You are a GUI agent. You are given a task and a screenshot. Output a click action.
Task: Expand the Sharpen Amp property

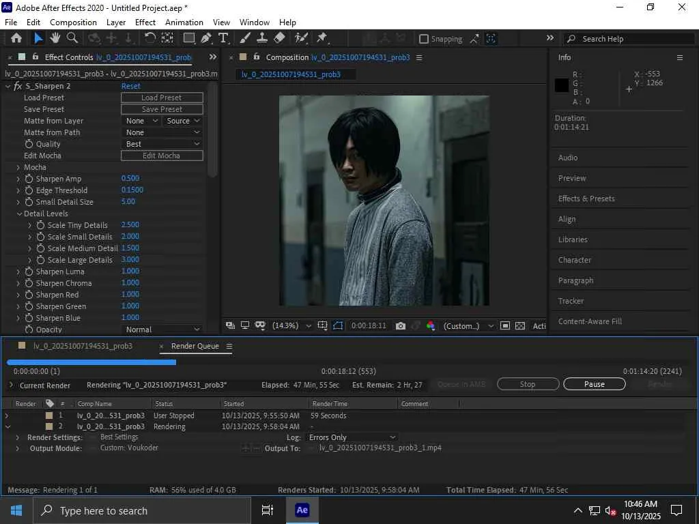(18, 179)
